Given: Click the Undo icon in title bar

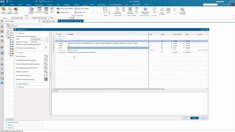Looking at the screenshot, I should [x=11, y=1].
